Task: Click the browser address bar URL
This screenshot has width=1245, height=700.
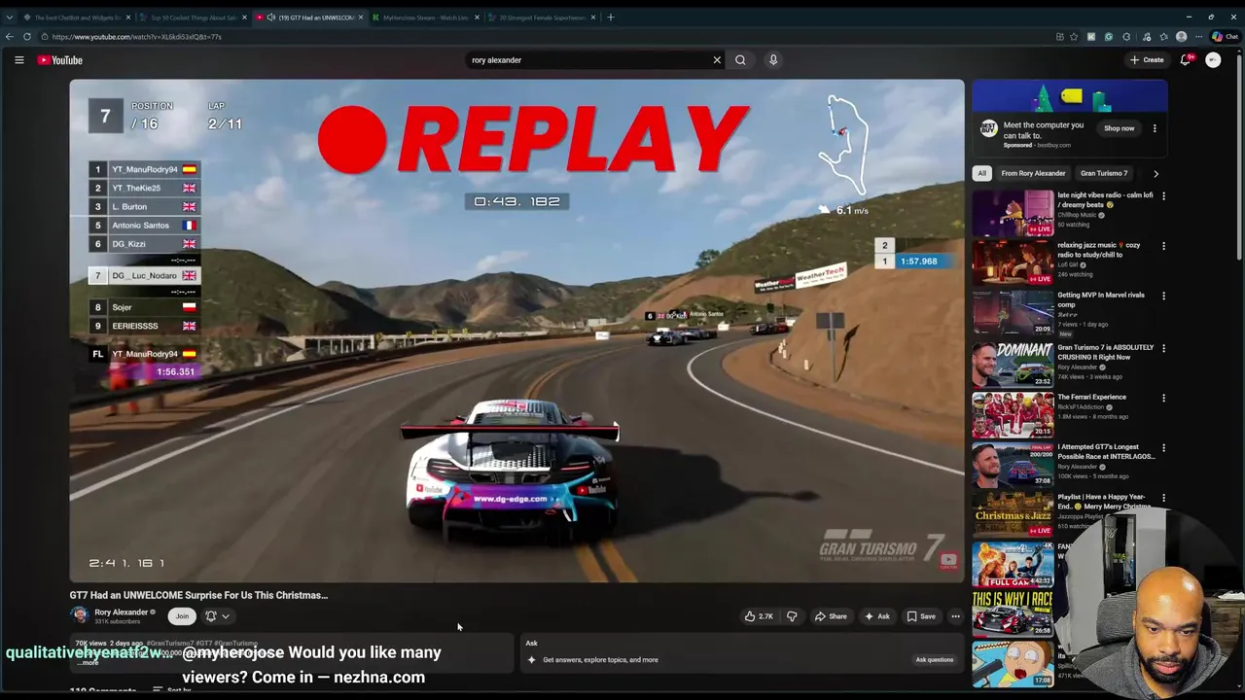Action: pos(137,37)
